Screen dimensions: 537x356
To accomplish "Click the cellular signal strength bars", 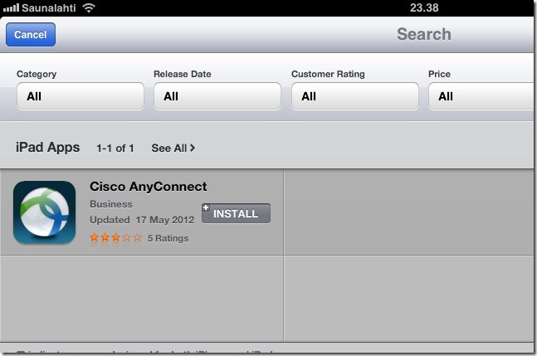I will pos(10,7).
